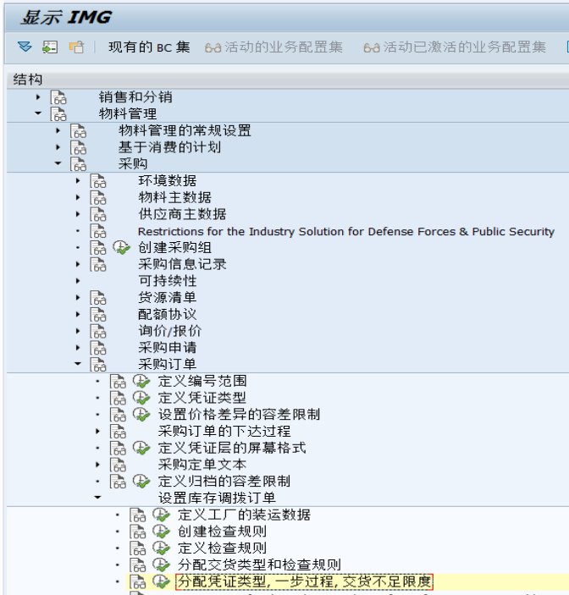Expand the 销售和分销 node
Viewport: 569px width, 595px height.
tap(38, 97)
